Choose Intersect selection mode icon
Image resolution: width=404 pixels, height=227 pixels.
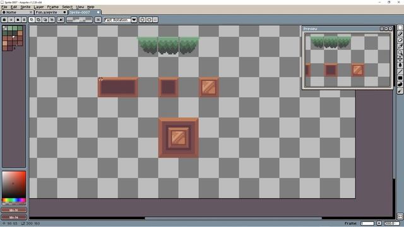(52, 20)
